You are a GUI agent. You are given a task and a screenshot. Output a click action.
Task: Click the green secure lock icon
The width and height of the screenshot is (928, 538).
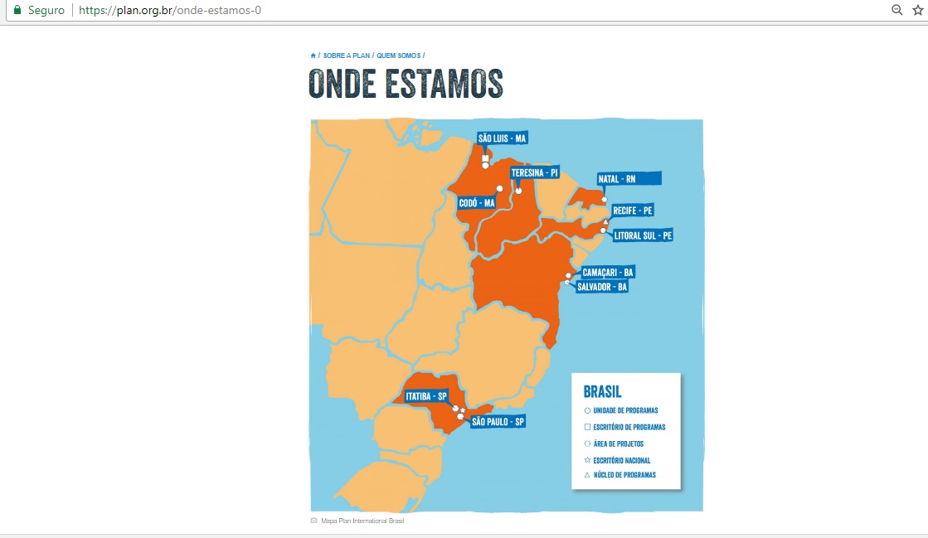16,11
